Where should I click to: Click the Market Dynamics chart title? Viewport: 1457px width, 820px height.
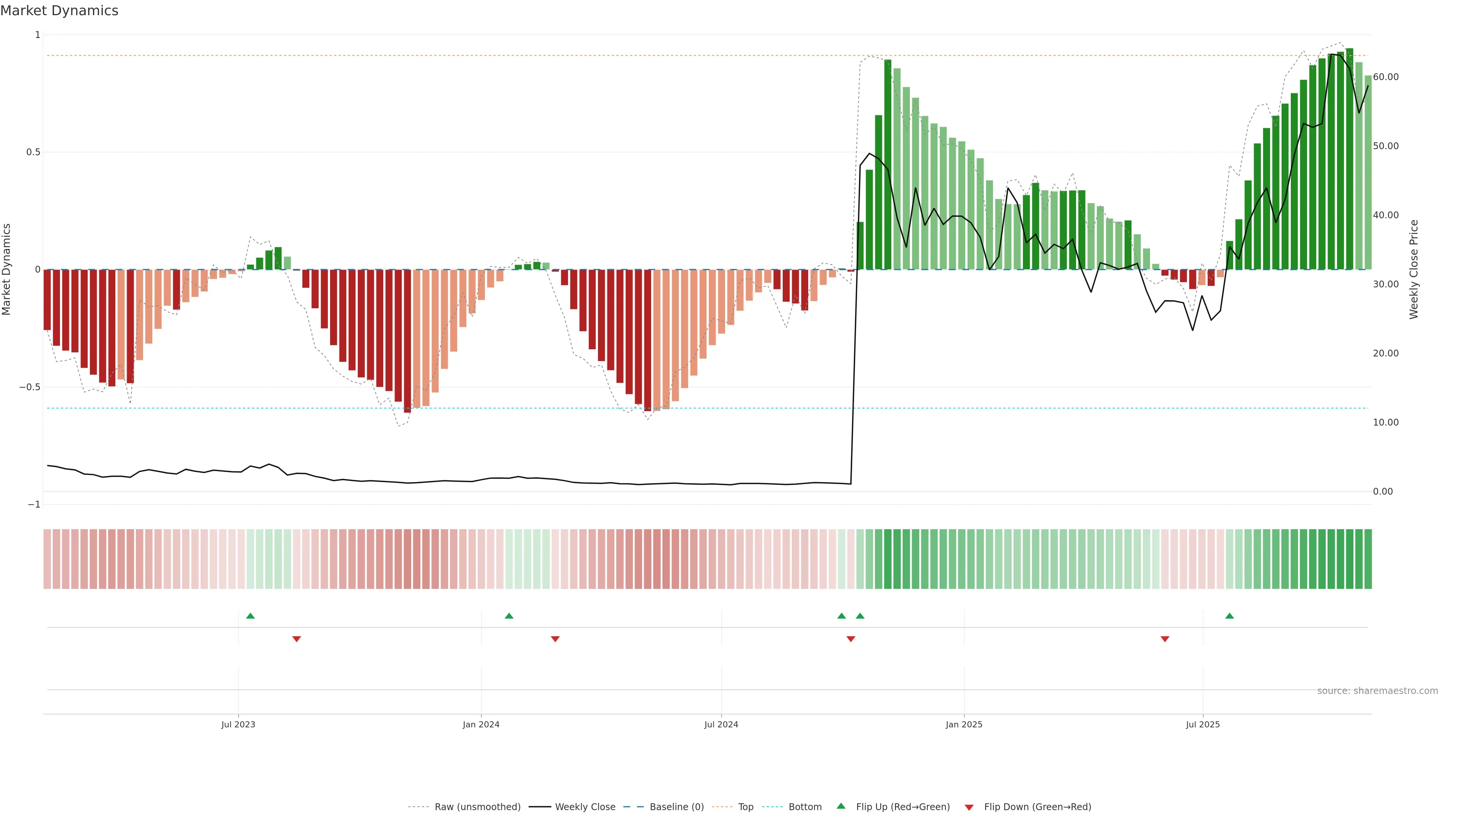[x=60, y=11]
